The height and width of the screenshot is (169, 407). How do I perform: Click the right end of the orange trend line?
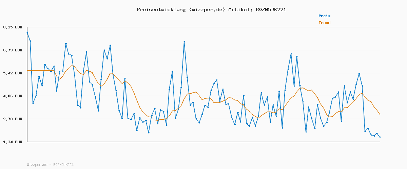tap(380, 115)
